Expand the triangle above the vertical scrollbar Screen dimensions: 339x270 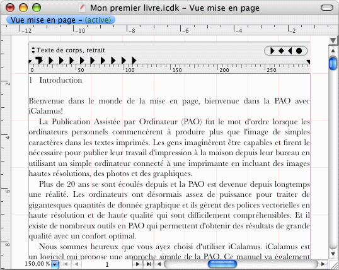pos(333,40)
